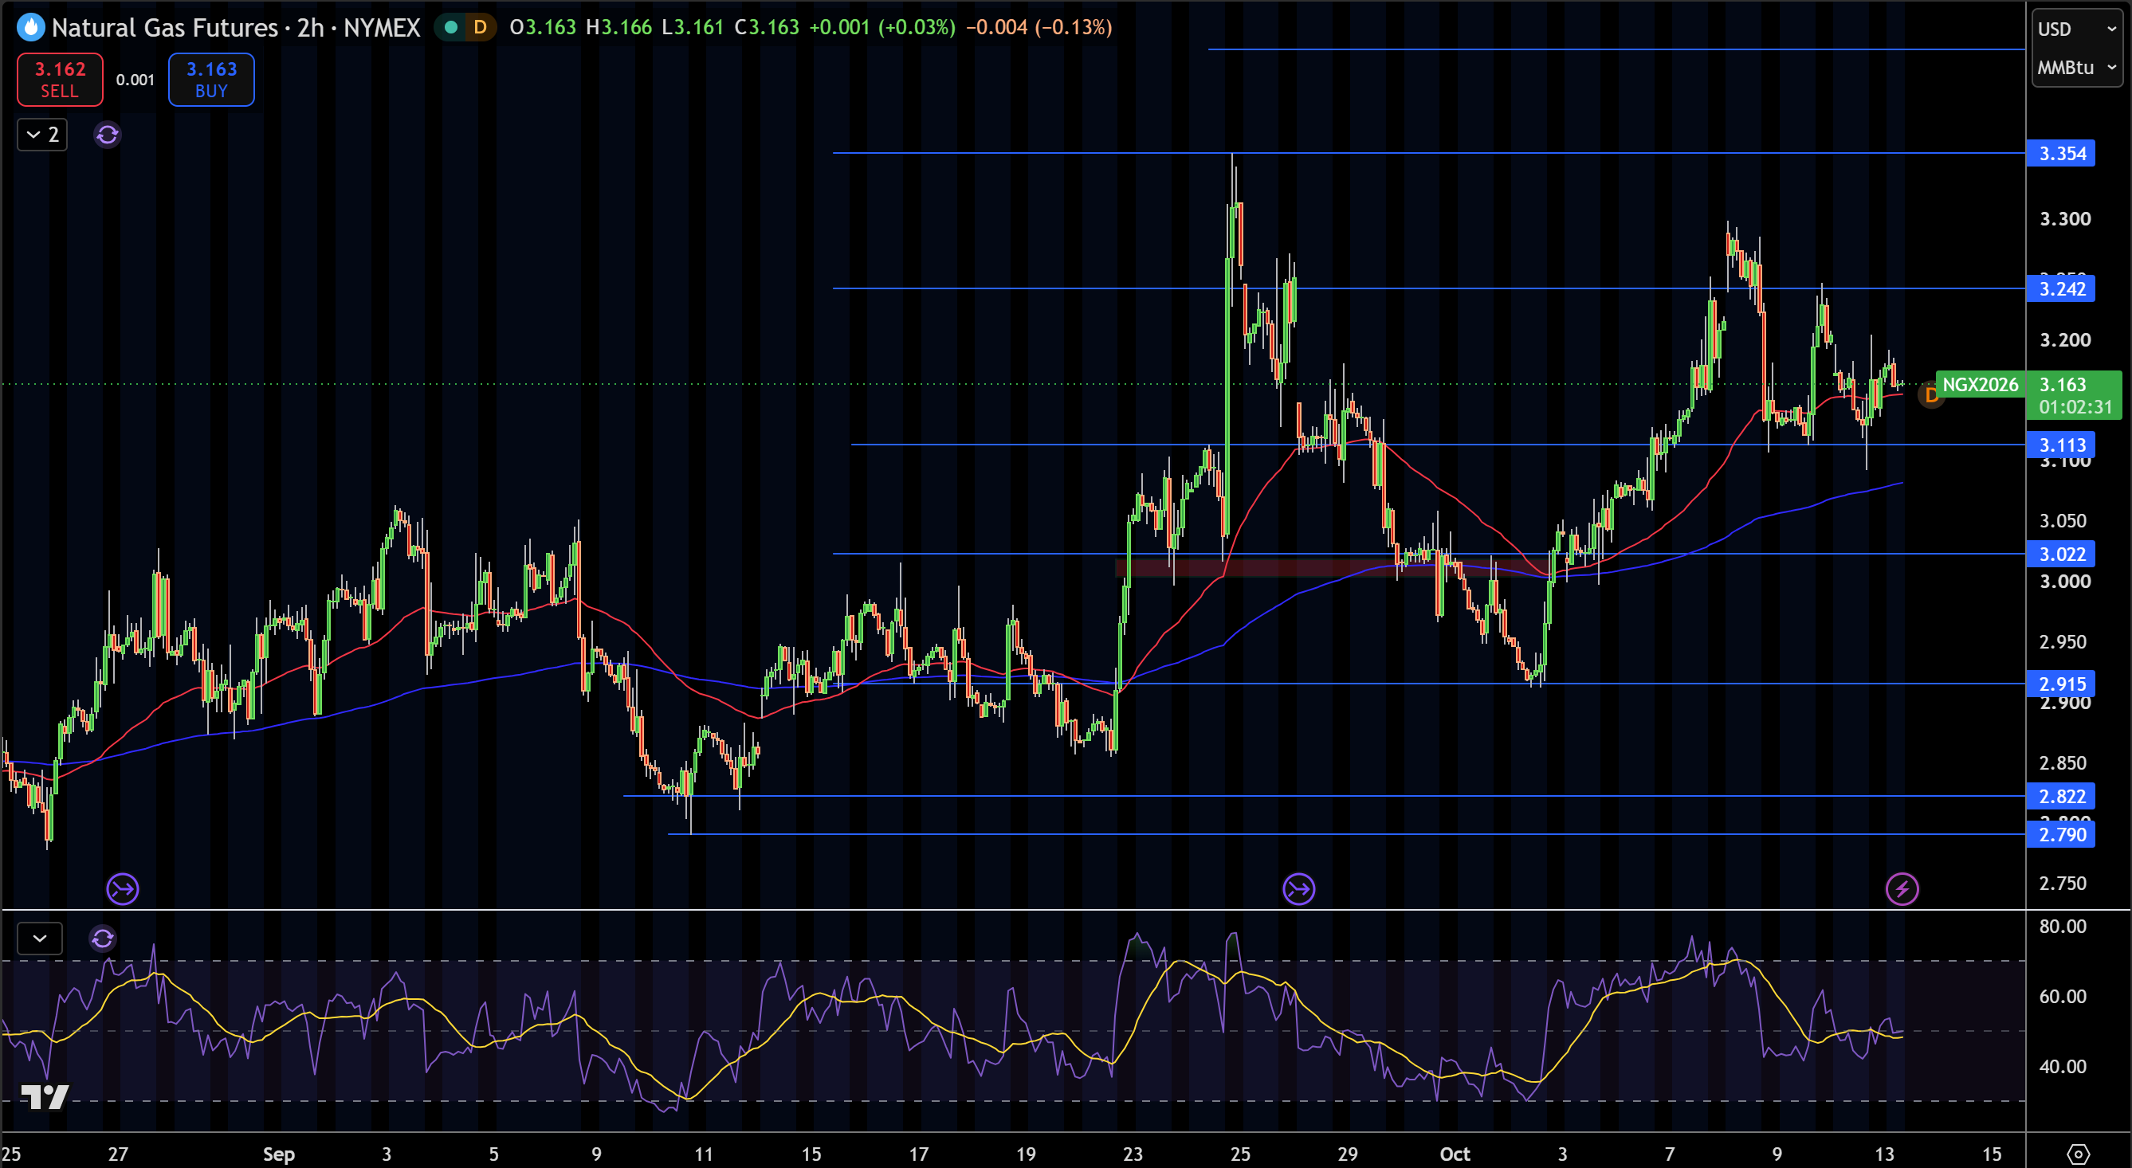Click the NYMEX exchange label in title
The image size is (2132, 1168).
(382, 27)
